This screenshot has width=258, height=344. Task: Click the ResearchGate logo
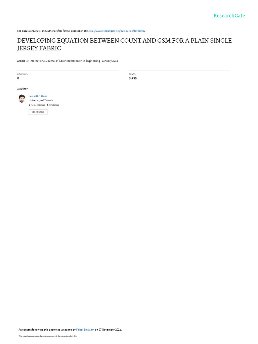click(x=229, y=16)
